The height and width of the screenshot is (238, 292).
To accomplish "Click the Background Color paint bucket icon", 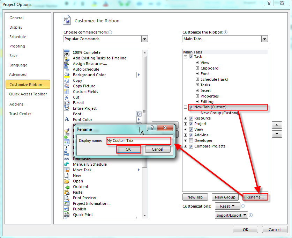I will (67, 75).
